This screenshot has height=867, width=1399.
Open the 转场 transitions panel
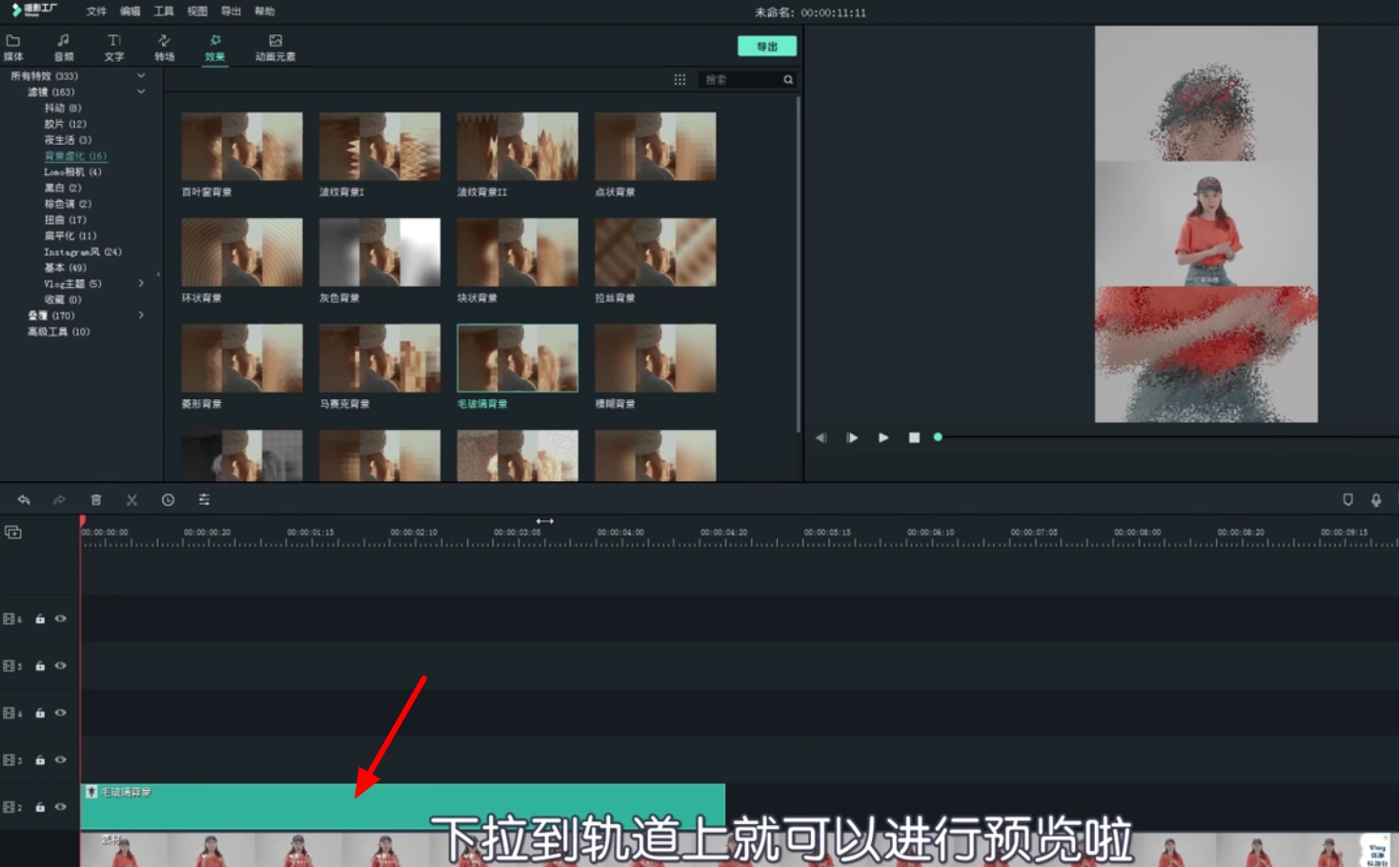click(x=164, y=46)
